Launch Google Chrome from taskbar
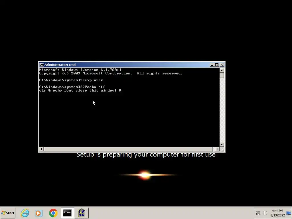Viewport: 292px width, 219px height. (x=53, y=213)
